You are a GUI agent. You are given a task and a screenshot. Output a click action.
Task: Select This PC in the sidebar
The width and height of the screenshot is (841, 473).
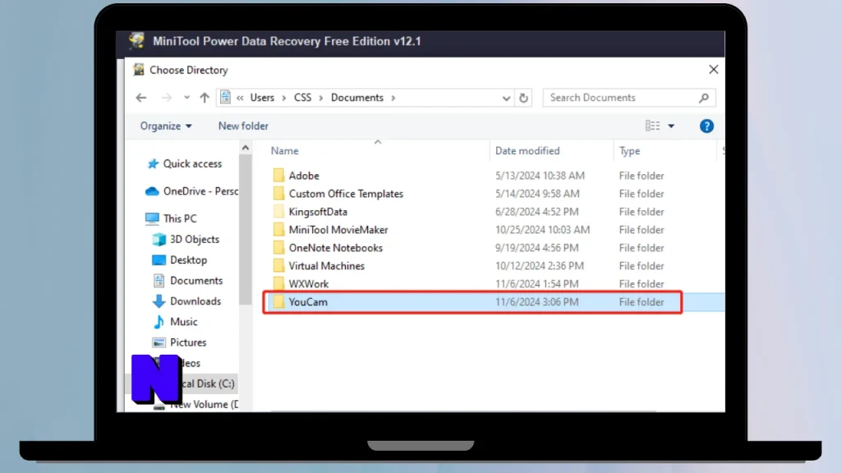tap(171, 218)
